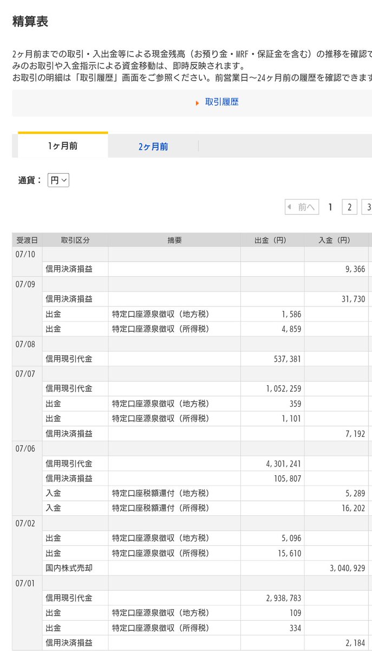Click the refund amount 16,202
Viewport: 372px width, 651px height.
(x=353, y=509)
